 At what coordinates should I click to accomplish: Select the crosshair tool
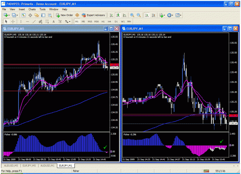tap(13, 22)
